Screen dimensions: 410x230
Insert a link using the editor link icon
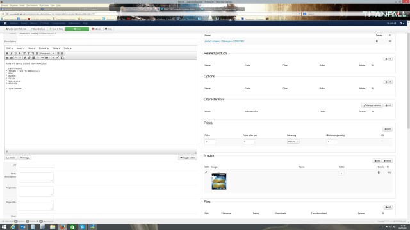pyautogui.click(x=25, y=57)
